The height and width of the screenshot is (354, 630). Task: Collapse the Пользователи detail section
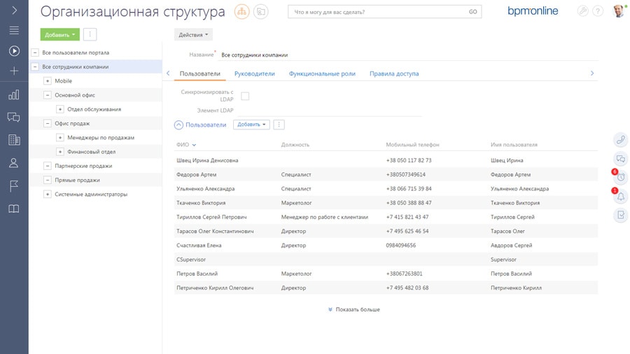coord(178,125)
